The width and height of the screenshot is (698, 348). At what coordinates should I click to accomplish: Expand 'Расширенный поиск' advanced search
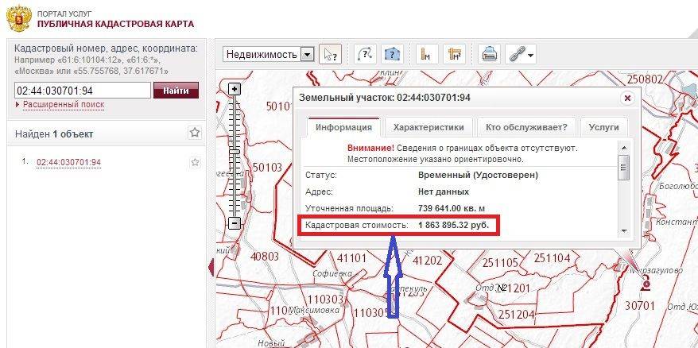coord(63,105)
